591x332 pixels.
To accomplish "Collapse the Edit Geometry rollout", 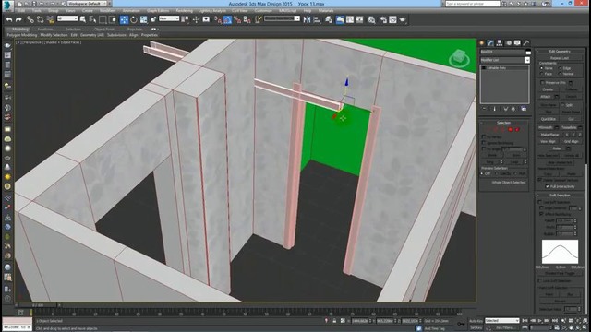I will (560, 52).
